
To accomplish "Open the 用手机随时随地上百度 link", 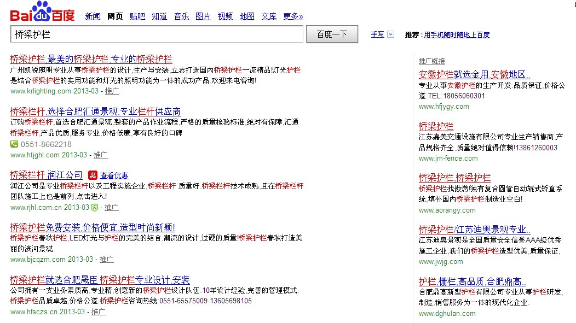I will (x=457, y=35).
